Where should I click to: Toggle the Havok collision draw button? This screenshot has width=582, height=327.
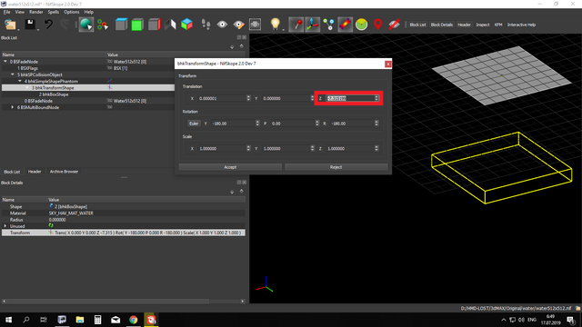pos(346,25)
